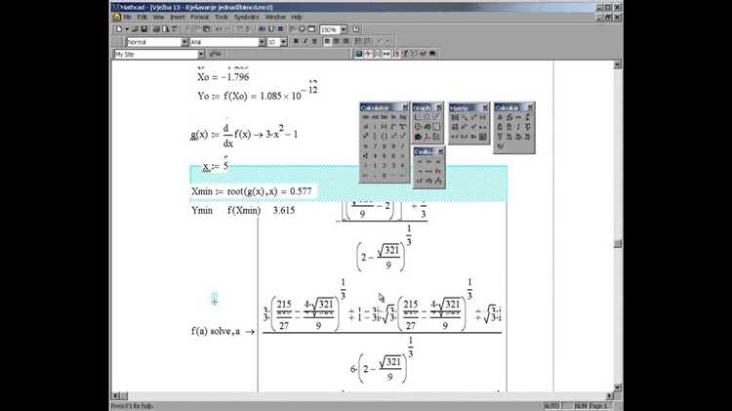Image resolution: width=732 pixels, height=411 pixels.
Task: Click digit 2 in Calculator palette
Action: pyautogui.click(x=385, y=166)
